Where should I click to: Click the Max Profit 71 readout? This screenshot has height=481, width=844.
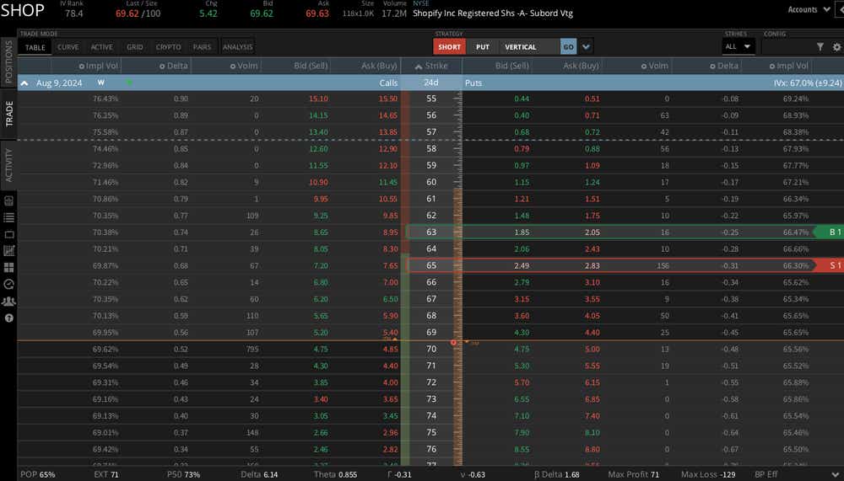coord(634,474)
